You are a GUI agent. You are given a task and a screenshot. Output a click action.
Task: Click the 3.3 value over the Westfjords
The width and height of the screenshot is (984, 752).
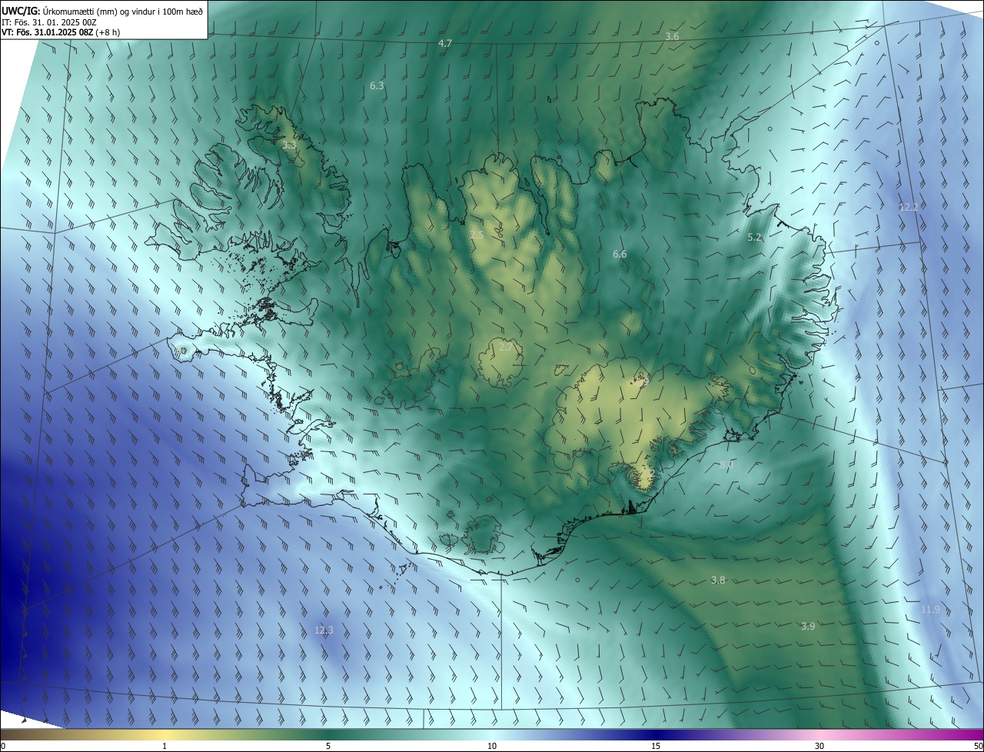pos(288,145)
